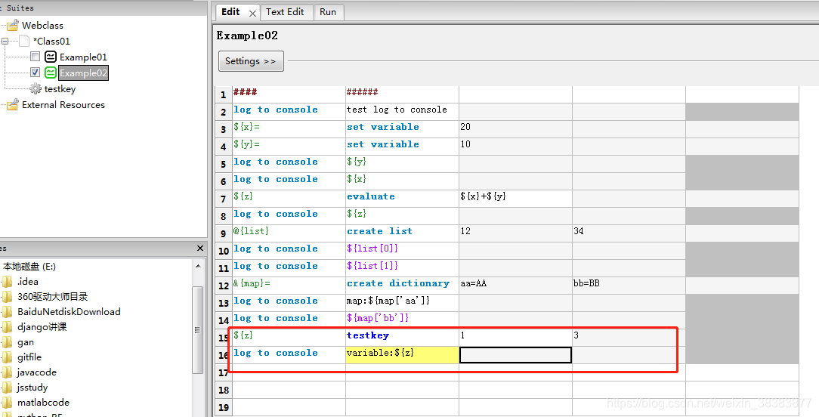Close the files panel with X

tap(200, 249)
